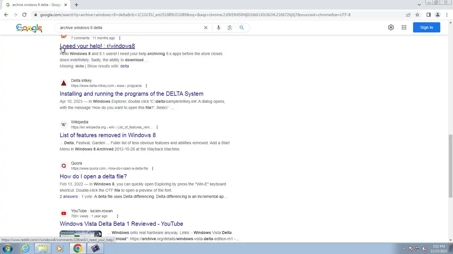
Task: Open Chrome side panel
Action: click(x=429, y=15)
